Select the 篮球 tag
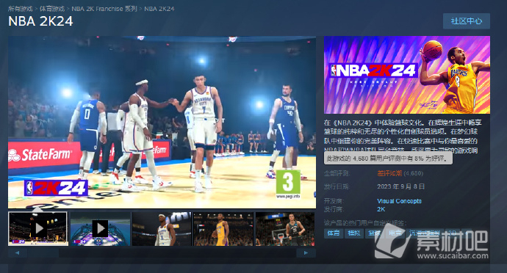507x273 pixels. pyautogui.click(x=374, y=233)
